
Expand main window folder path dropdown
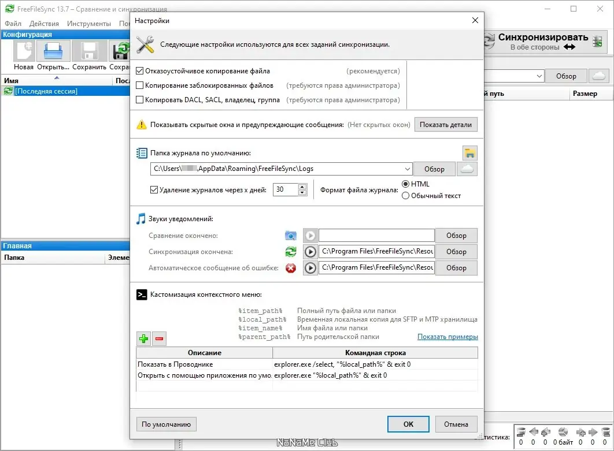pos(539,76)
